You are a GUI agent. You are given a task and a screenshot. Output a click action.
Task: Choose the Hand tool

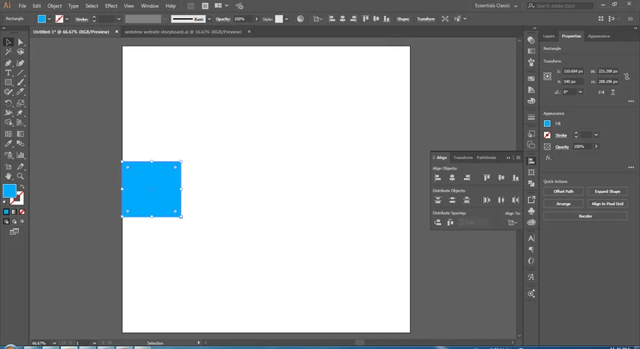8,176
